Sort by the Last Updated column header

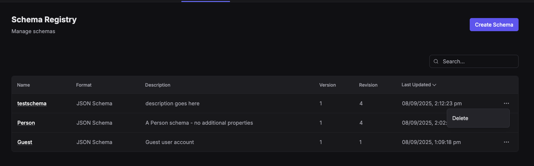[416, 85]
